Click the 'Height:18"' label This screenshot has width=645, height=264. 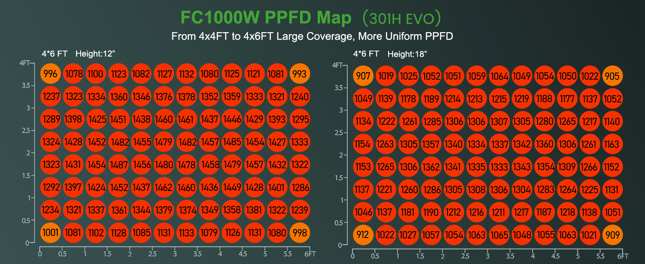408,54
